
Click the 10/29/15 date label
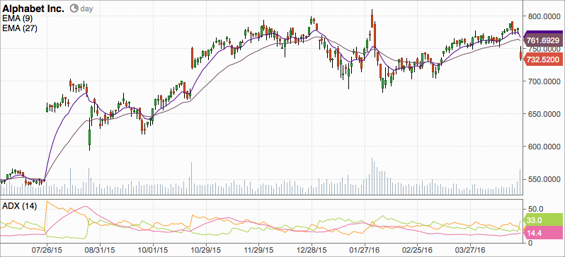[207, 249]
